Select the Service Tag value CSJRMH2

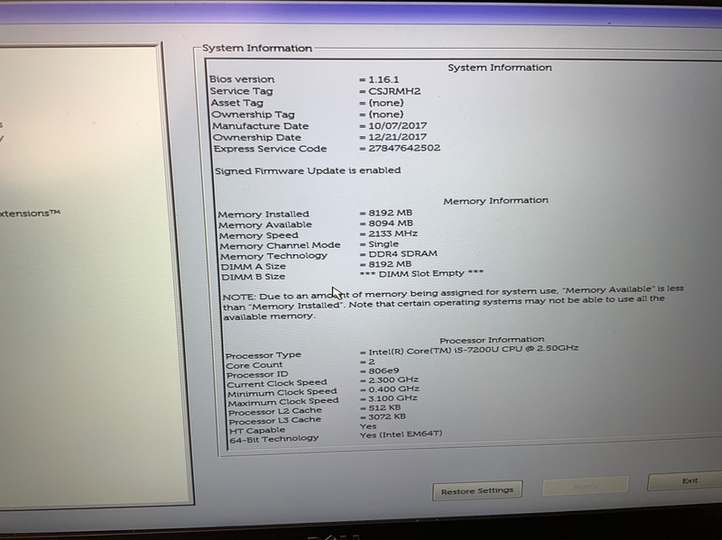pyautogui.click(x=394, y=91)
